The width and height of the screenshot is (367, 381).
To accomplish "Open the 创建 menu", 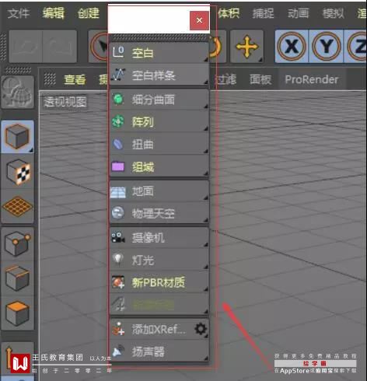I will 89,13.
